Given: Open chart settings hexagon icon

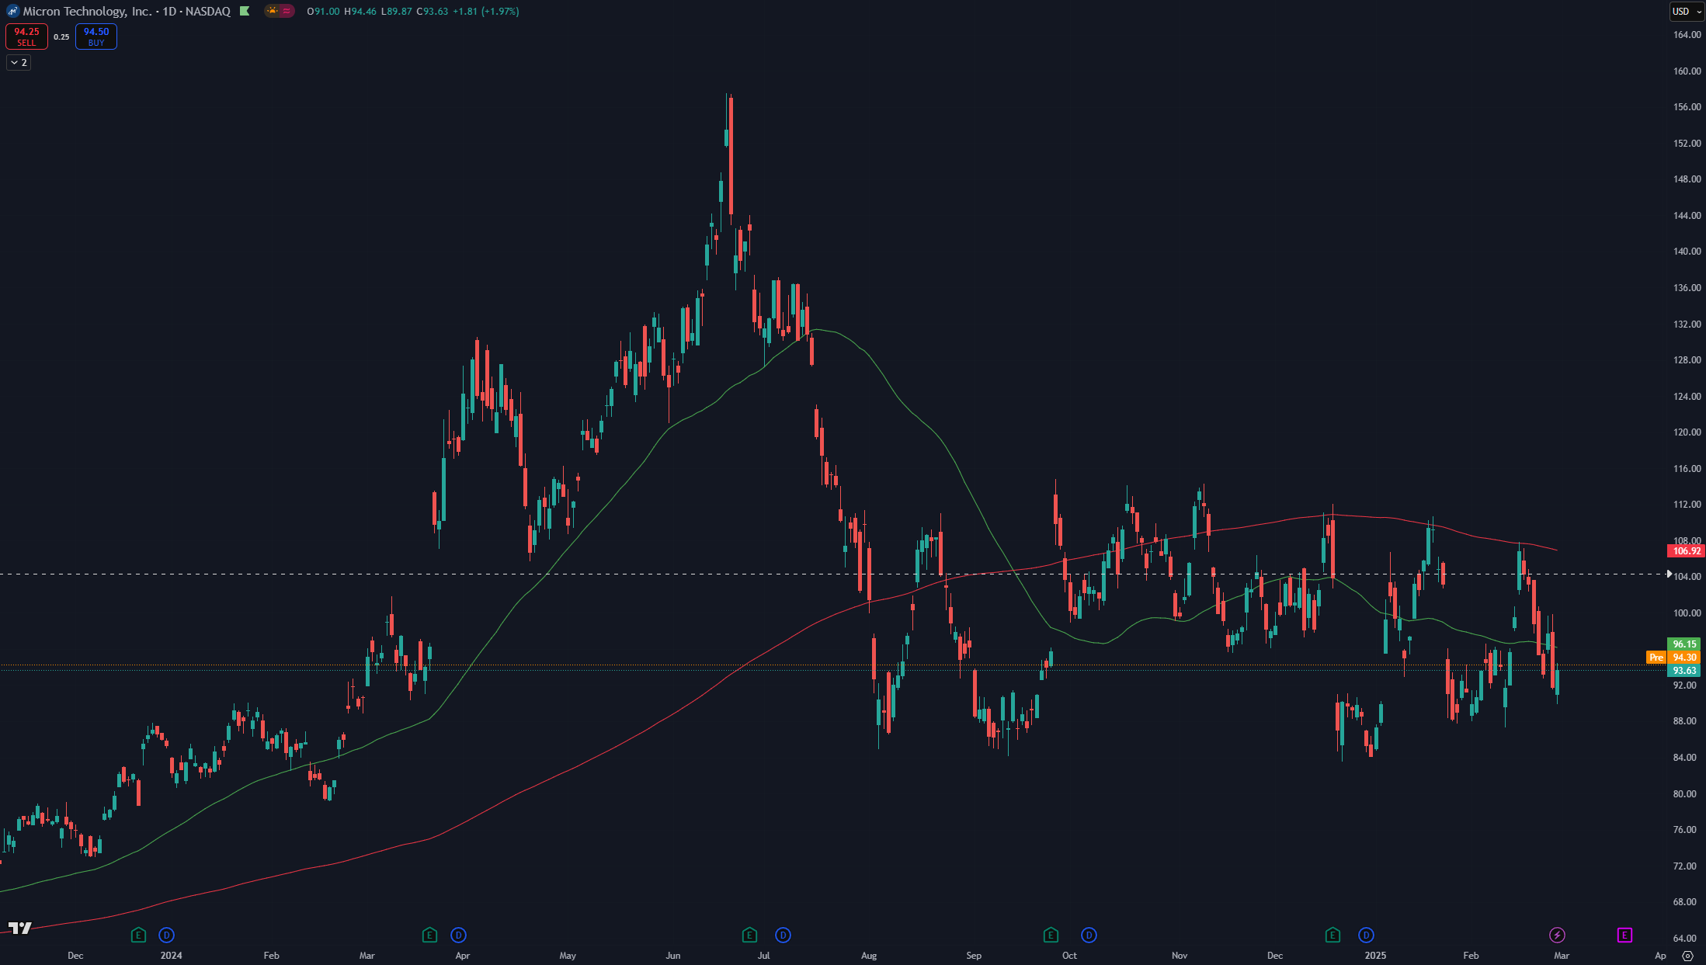Looking at the screenshot, I should [x=1687, y=956].
